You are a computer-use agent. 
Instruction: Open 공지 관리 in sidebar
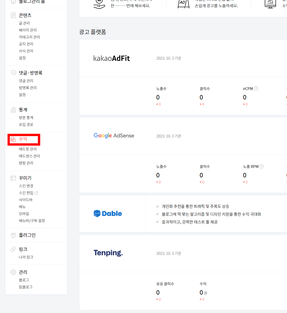(x=26, y=44)
